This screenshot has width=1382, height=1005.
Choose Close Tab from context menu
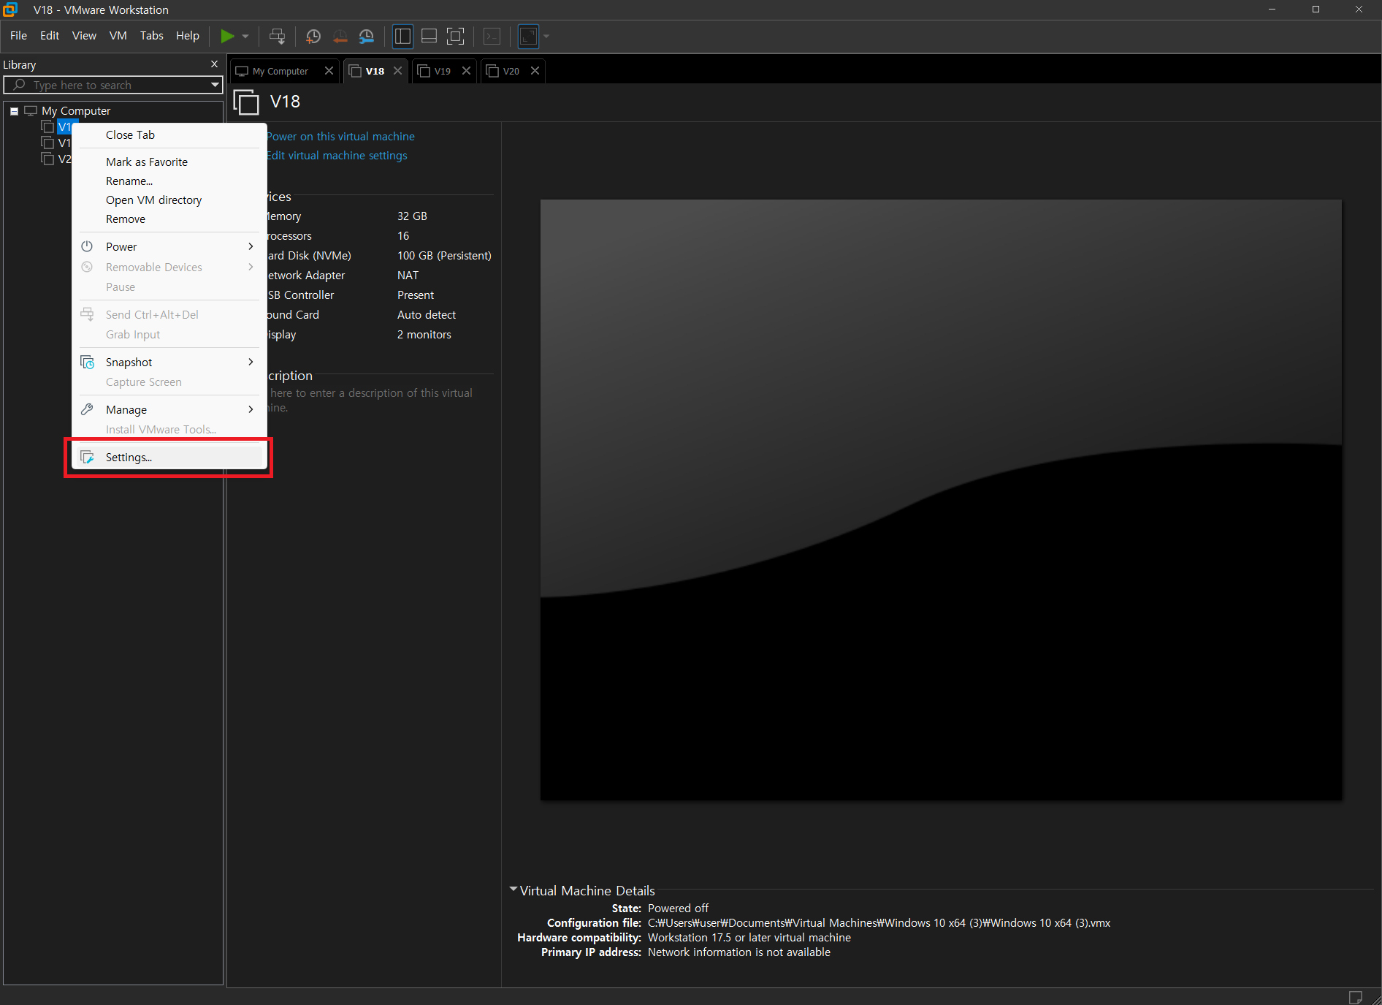[x=169, y=134]
